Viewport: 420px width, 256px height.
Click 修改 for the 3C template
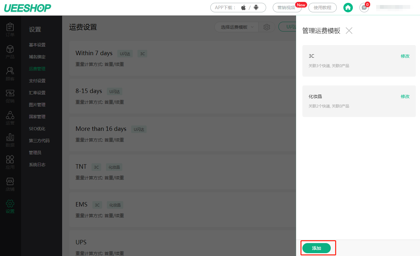405,56
